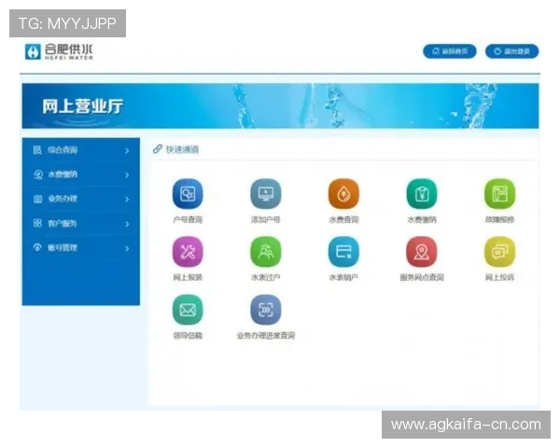Open the green 水表过户 people icon
Screen dimensions: 560x448
click(265, 251)
